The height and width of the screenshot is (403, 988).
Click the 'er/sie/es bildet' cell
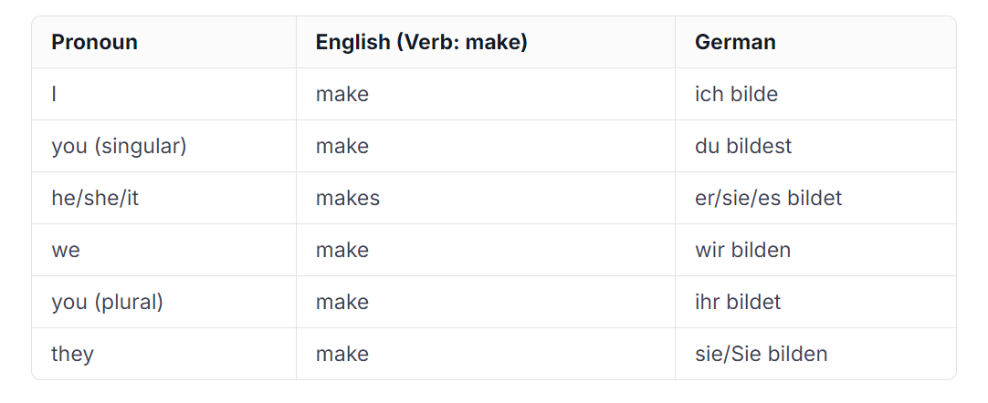click(x=769, y=198)
